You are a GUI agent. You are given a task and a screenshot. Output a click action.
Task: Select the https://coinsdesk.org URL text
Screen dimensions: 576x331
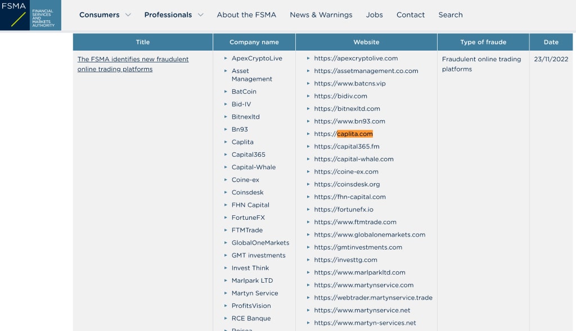click(x=347, y=184)
